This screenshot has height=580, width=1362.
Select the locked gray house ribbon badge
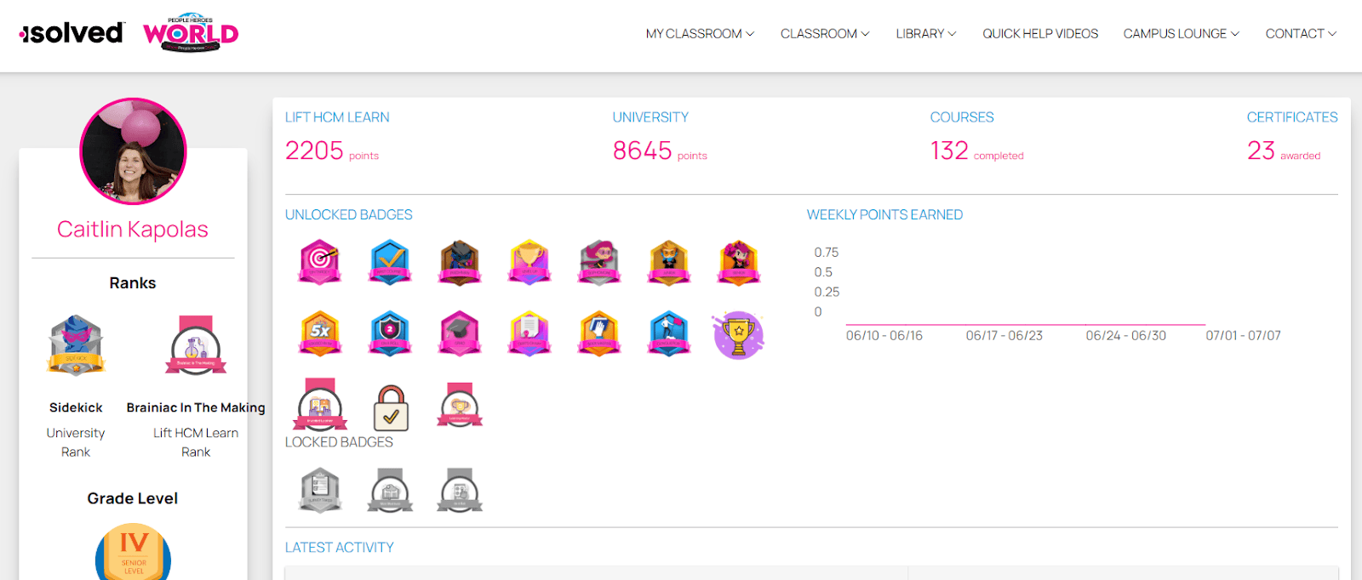(x=390, y=491)
